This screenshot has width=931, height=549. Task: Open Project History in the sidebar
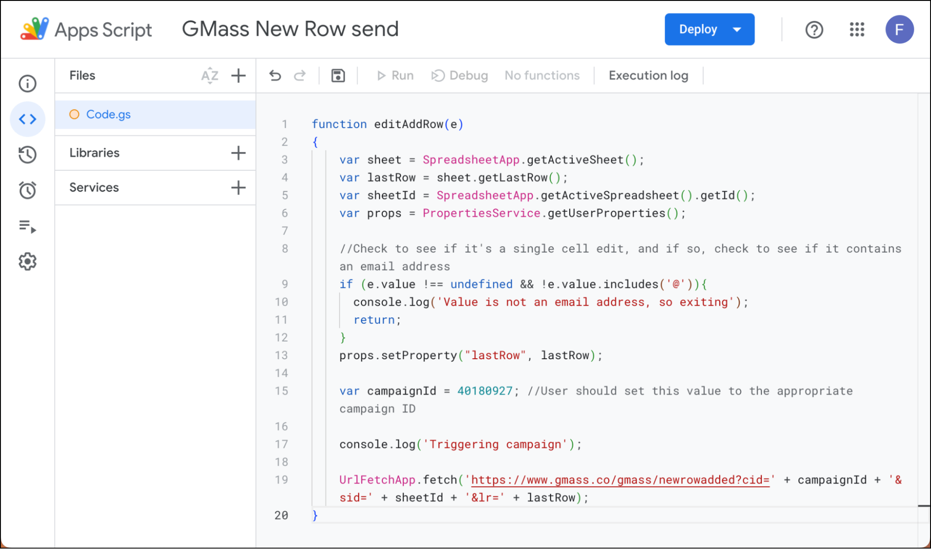coord(27,154)
